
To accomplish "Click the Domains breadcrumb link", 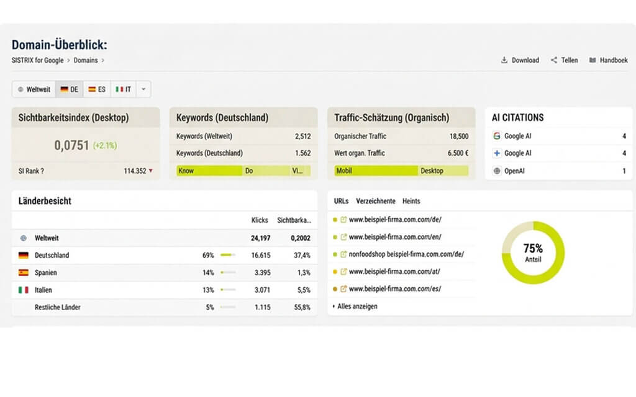I will click(86, 60).
